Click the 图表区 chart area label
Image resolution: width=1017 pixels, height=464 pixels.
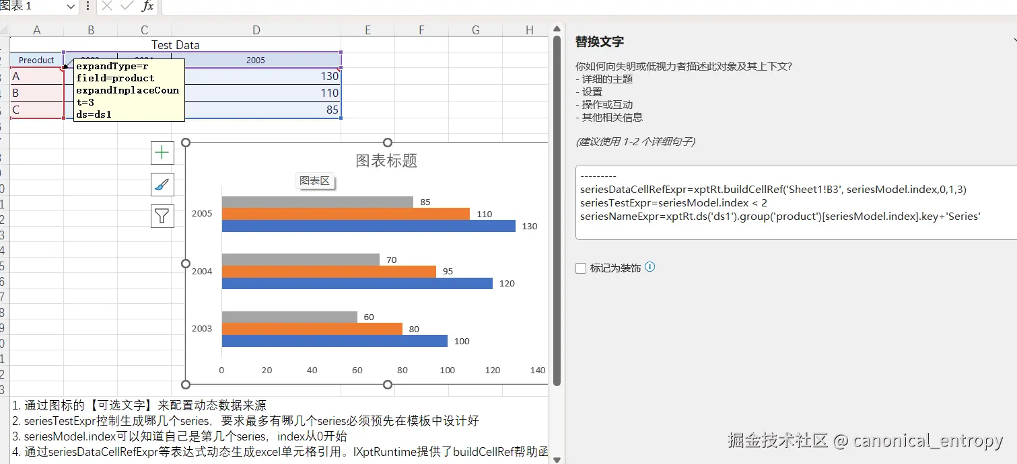pyautogui.click(x=315, y=180)
